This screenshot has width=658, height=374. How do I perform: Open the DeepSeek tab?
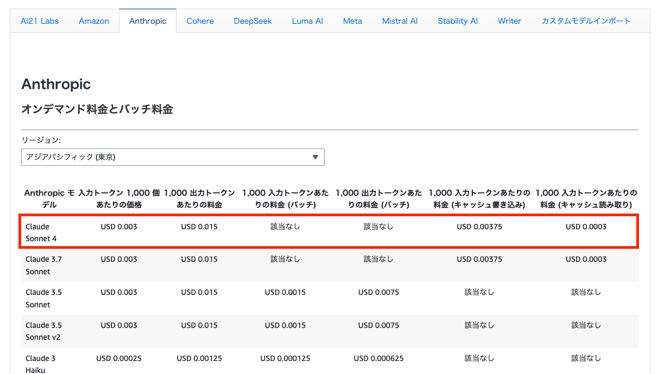[x=253, y=21]
